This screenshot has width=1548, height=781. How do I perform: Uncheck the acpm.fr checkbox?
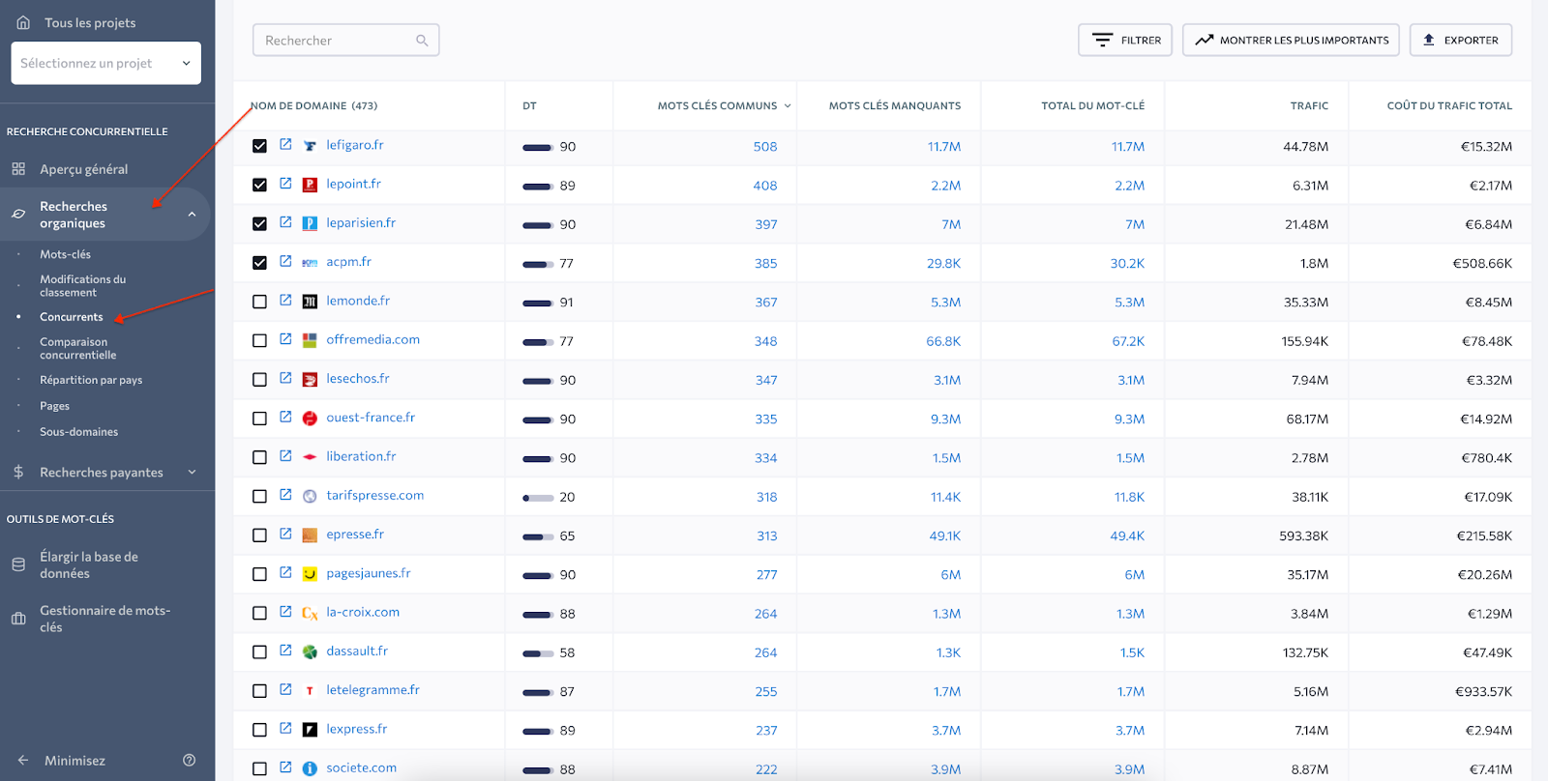(x=259, y=263)
